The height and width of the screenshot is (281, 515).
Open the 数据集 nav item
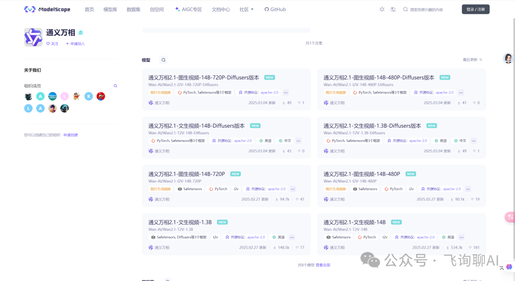pos(134,10)
